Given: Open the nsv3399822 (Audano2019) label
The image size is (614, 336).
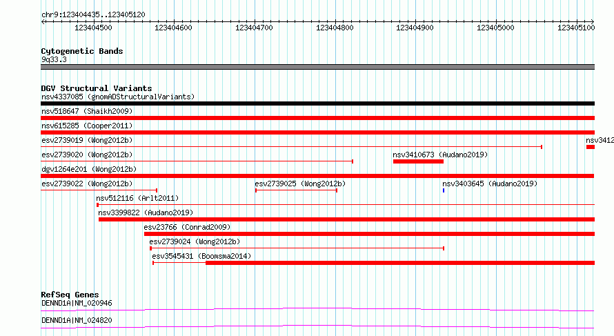Looking at the screenshot, I should tap(146, 213).
